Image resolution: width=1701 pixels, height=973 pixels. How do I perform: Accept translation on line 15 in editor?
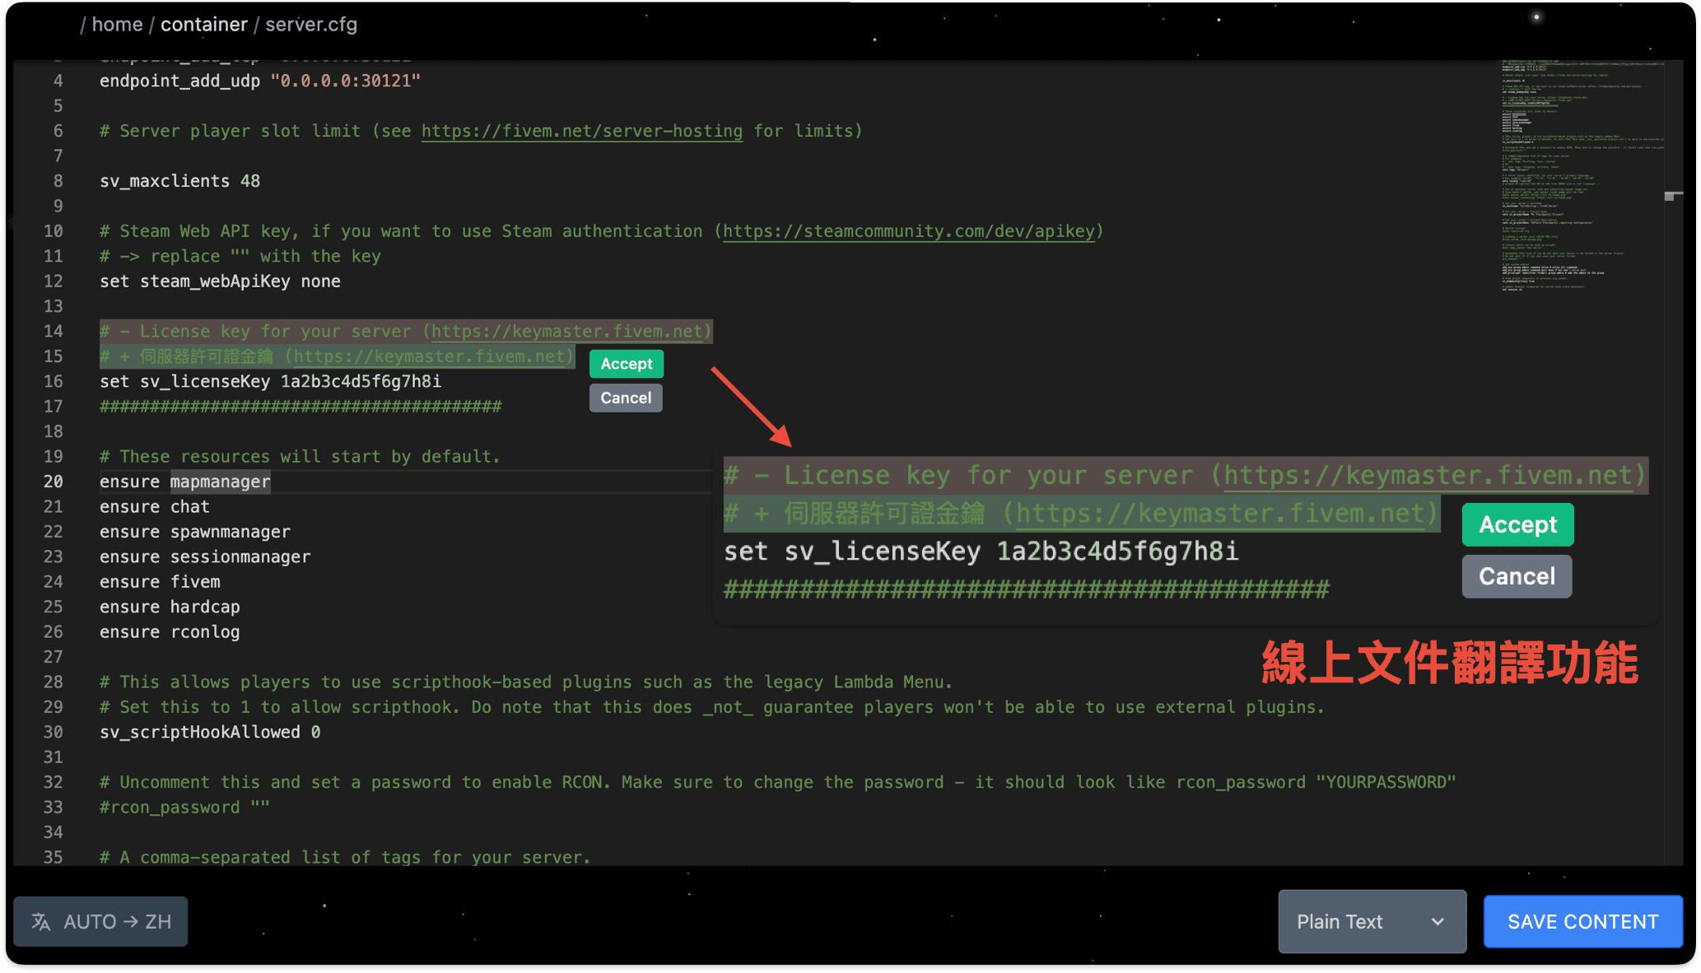click(x=626, y=364)
